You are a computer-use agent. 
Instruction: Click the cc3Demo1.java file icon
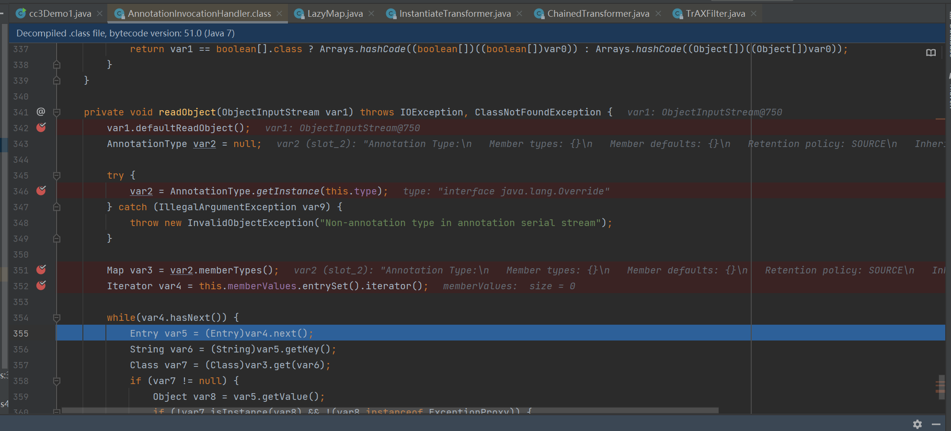pyautogui.click(x=21, y=13)
